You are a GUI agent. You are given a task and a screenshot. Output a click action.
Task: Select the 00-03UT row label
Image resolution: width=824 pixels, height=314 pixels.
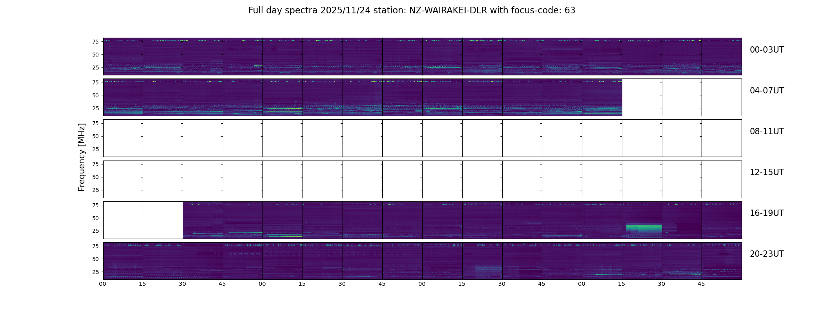click(x=767, y=50)
